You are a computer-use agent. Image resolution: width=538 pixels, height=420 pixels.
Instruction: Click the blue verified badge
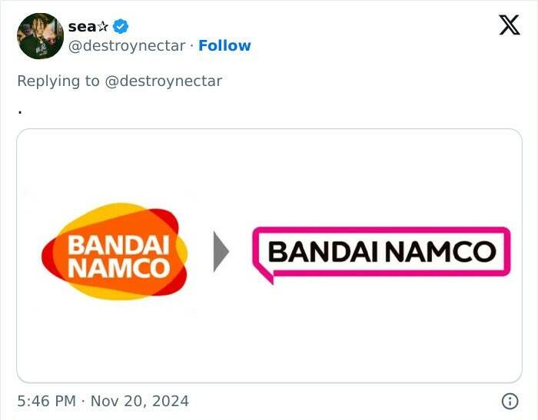121,26
